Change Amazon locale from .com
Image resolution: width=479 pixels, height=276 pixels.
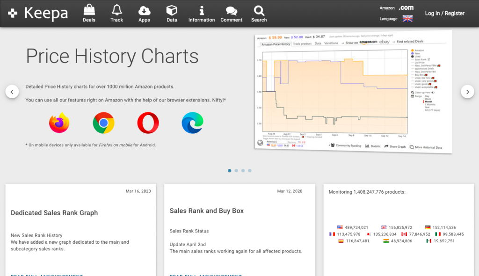coord(406,8)
